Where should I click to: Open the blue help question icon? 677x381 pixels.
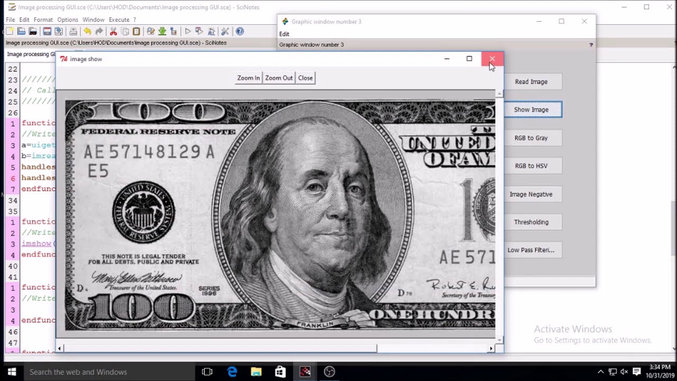pyautogui.click(x=240, y=31)
